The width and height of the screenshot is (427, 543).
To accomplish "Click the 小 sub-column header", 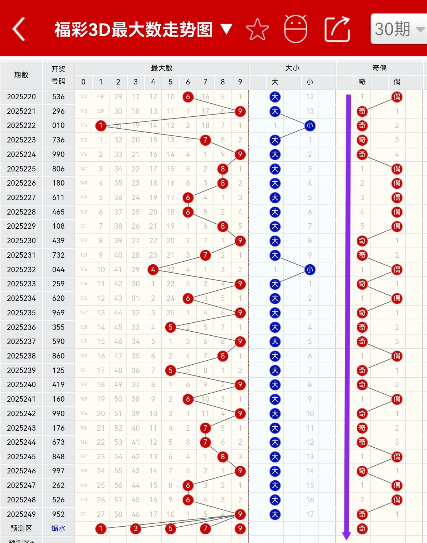I will tap(310, 82).
